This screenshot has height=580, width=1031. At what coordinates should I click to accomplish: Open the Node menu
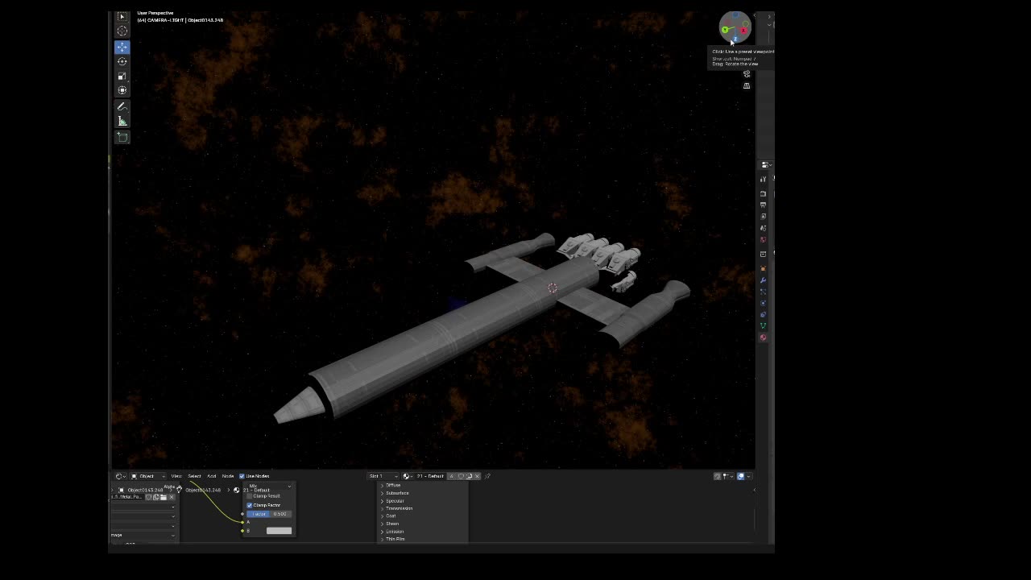(228, 476)
